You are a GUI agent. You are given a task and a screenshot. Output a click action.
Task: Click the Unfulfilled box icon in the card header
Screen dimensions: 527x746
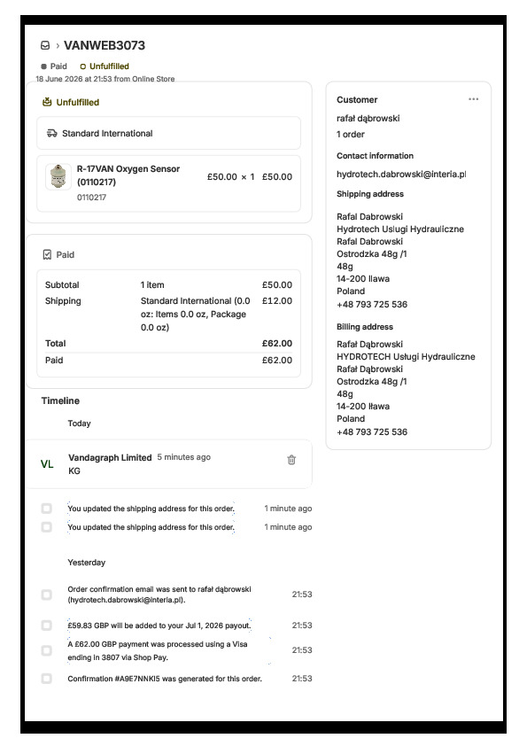[47, 102]
